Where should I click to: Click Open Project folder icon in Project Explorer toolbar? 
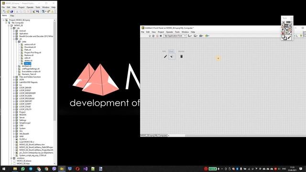(8, 11)
